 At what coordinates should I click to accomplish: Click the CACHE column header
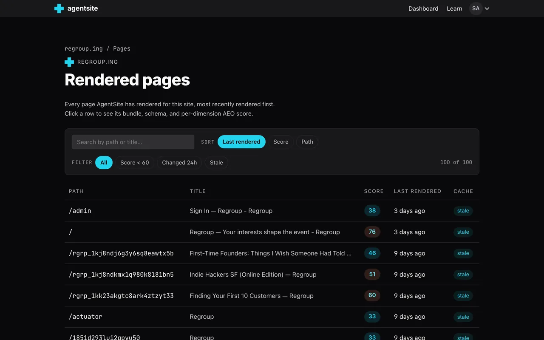463,191
